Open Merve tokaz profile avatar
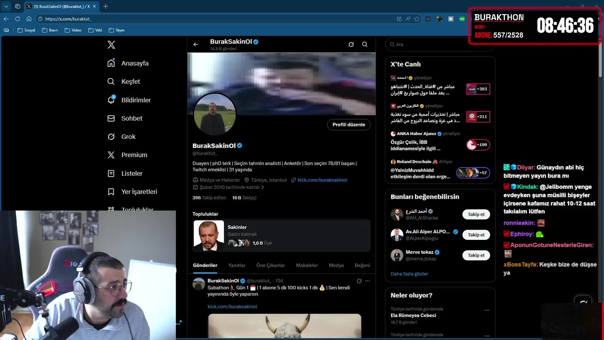The height and width of the screenshot is (340, 604). pyautogui.click(x=397, y=255)
